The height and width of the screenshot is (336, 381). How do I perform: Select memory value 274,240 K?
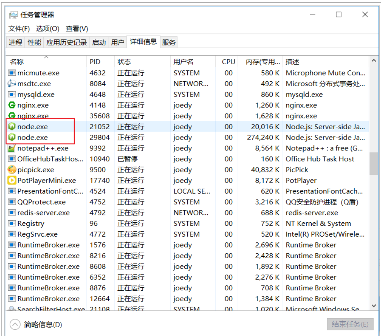[263, 137]
